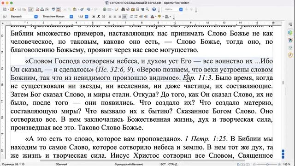This screenshot has width=295, height=166.
Task: Click selection mode СТАНД in status bar
Action: pyautogui.click(x=173, y=164)
